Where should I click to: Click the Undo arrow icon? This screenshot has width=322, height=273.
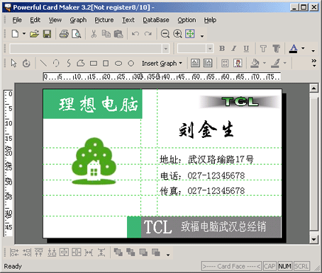[135, 34]
